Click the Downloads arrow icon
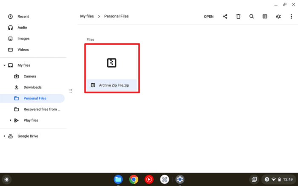The image size is (298, 186). (x=17, y=87)
